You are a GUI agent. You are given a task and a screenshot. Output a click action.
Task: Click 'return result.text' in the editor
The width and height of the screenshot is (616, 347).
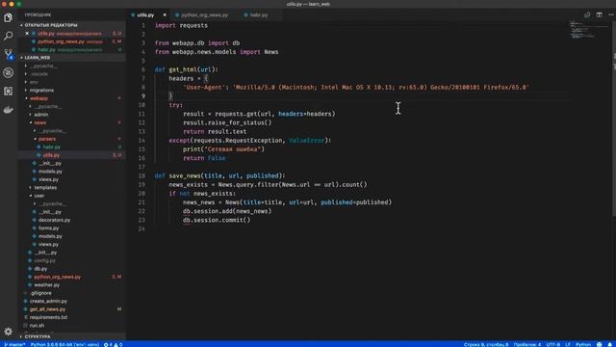tap(215, 132)
